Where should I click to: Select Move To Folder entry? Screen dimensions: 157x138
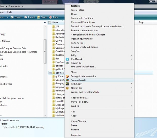point(80,102)
